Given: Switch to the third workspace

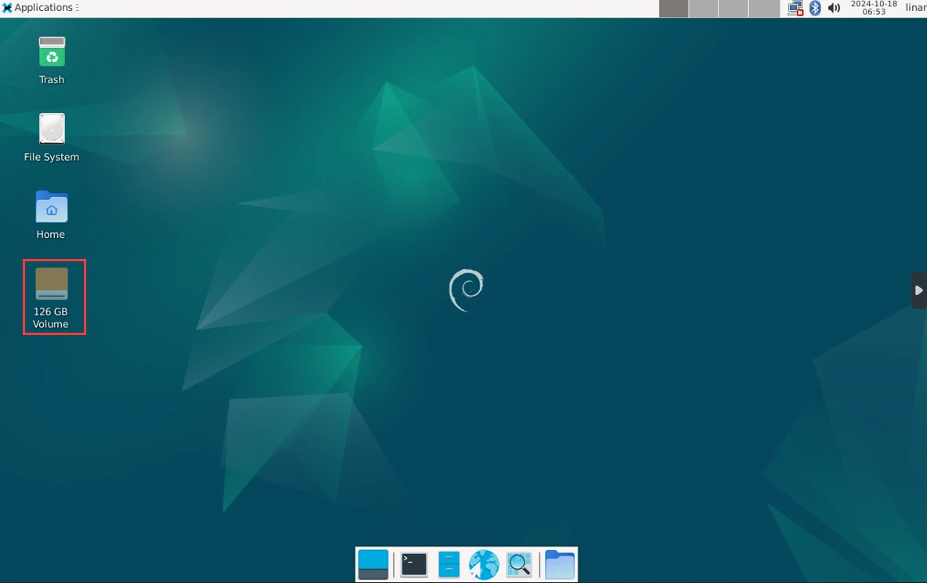Looking at the screenshot, I should click(734, 9).
